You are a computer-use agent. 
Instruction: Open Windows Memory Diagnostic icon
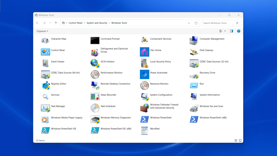pyautogui.click(x=95, y=120)
